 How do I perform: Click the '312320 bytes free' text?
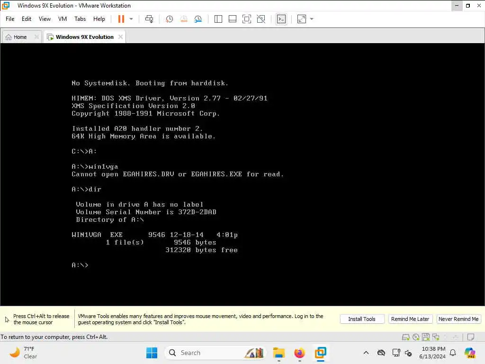pos(201,250)
